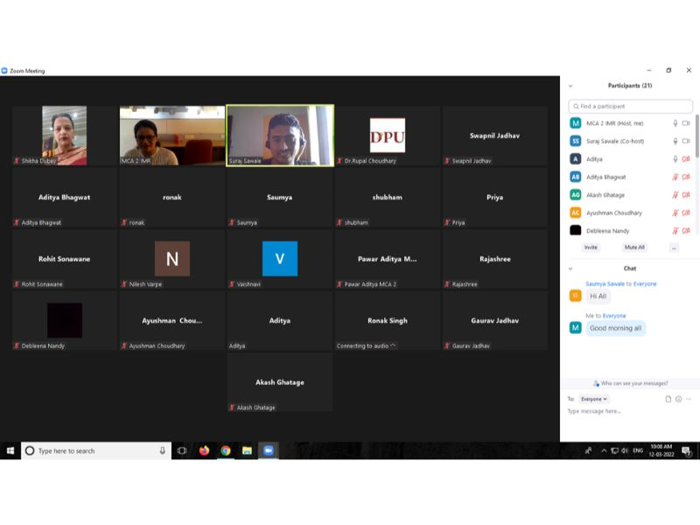The height and width of the screenshot is (525, 700).
Task: Open the notification center icon
Action: click(x=686, y=451)
